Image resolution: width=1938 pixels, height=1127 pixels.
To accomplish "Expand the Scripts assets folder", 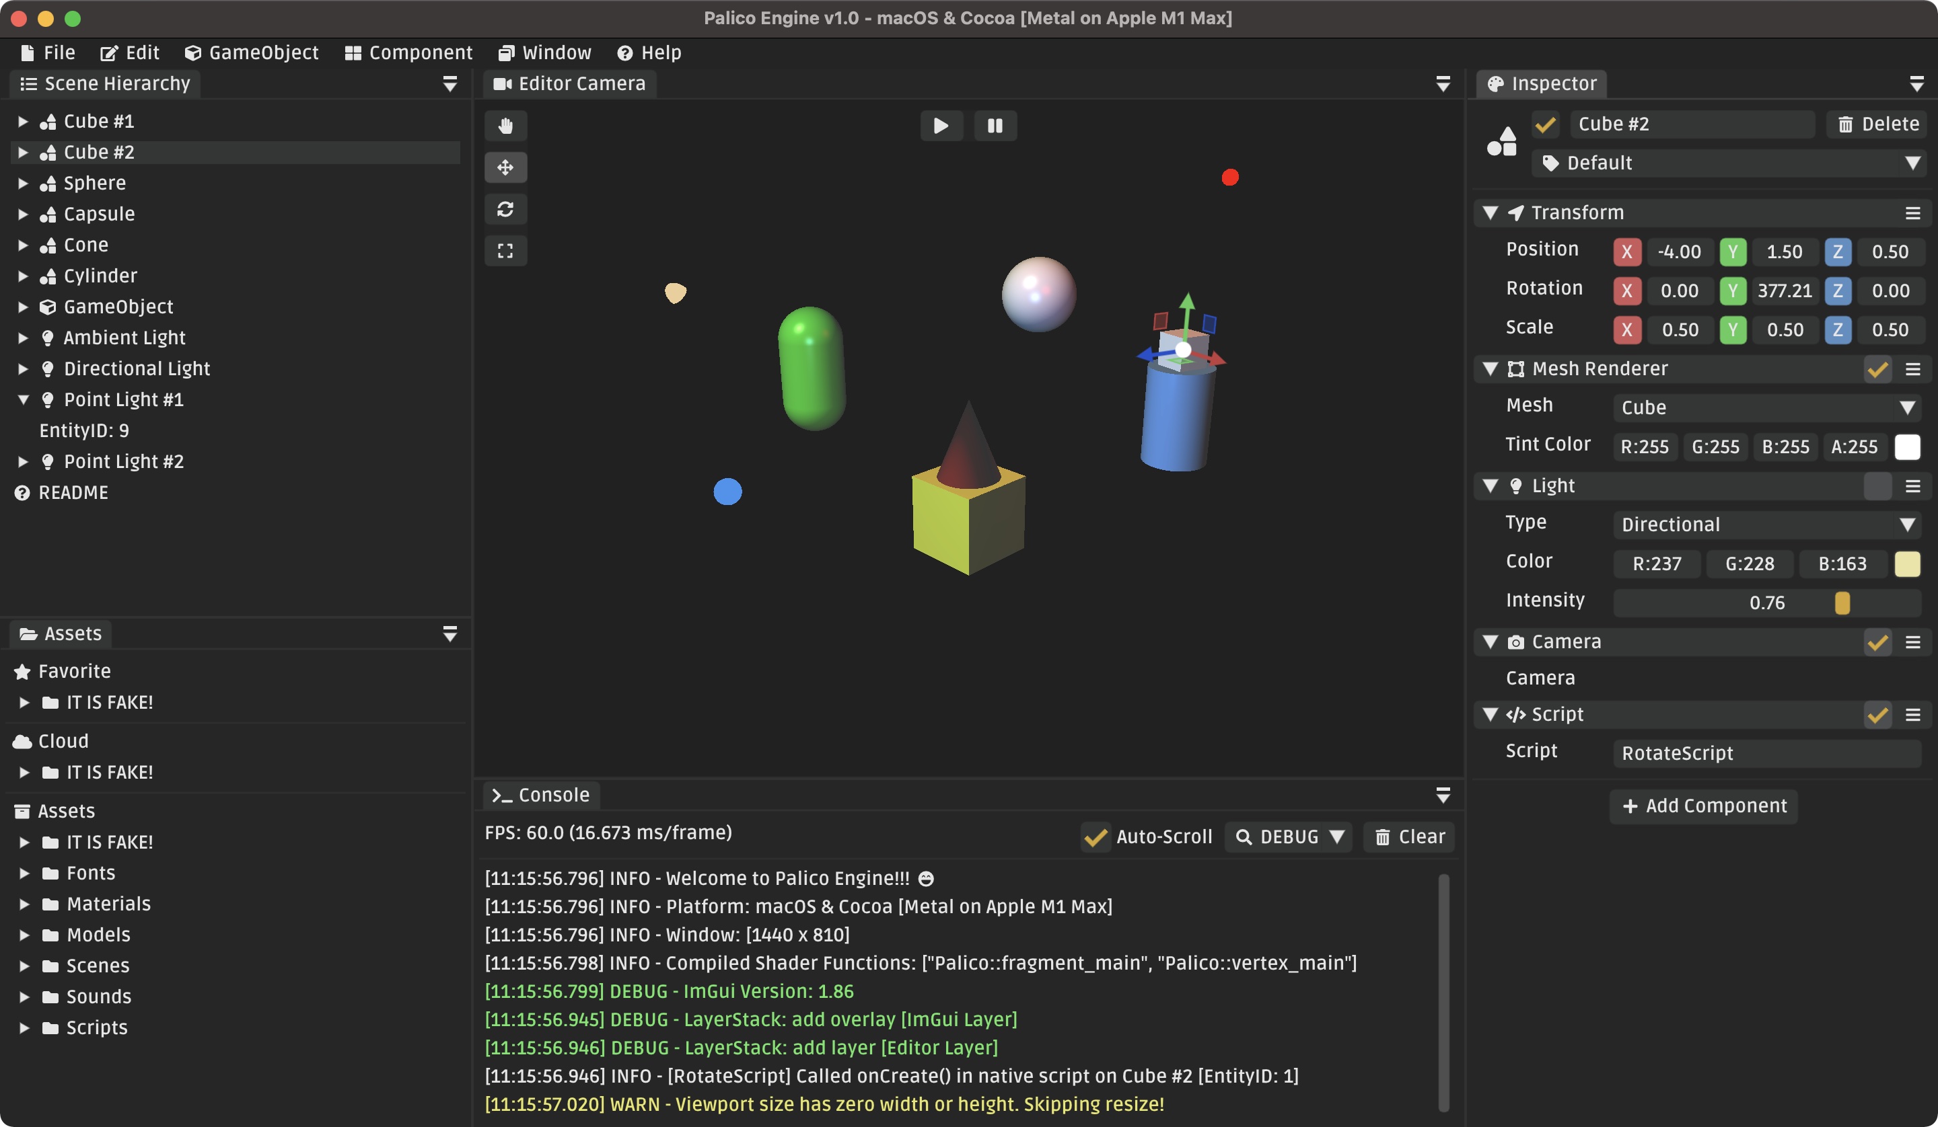I will 25,1028.
